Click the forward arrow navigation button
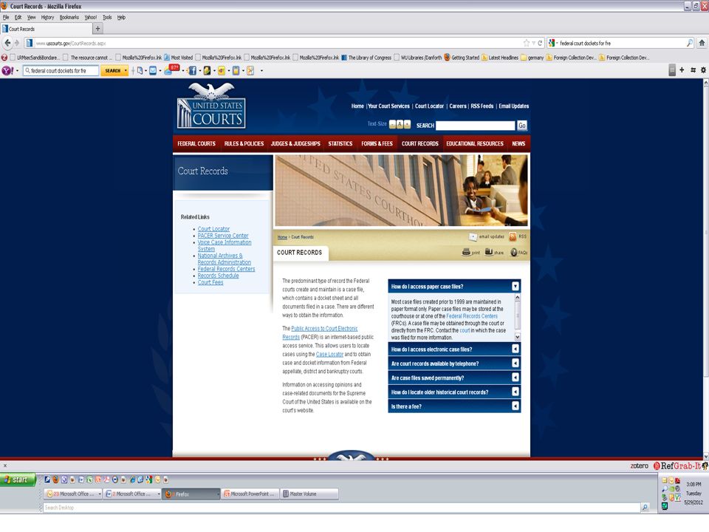 (x=17, y=43)
